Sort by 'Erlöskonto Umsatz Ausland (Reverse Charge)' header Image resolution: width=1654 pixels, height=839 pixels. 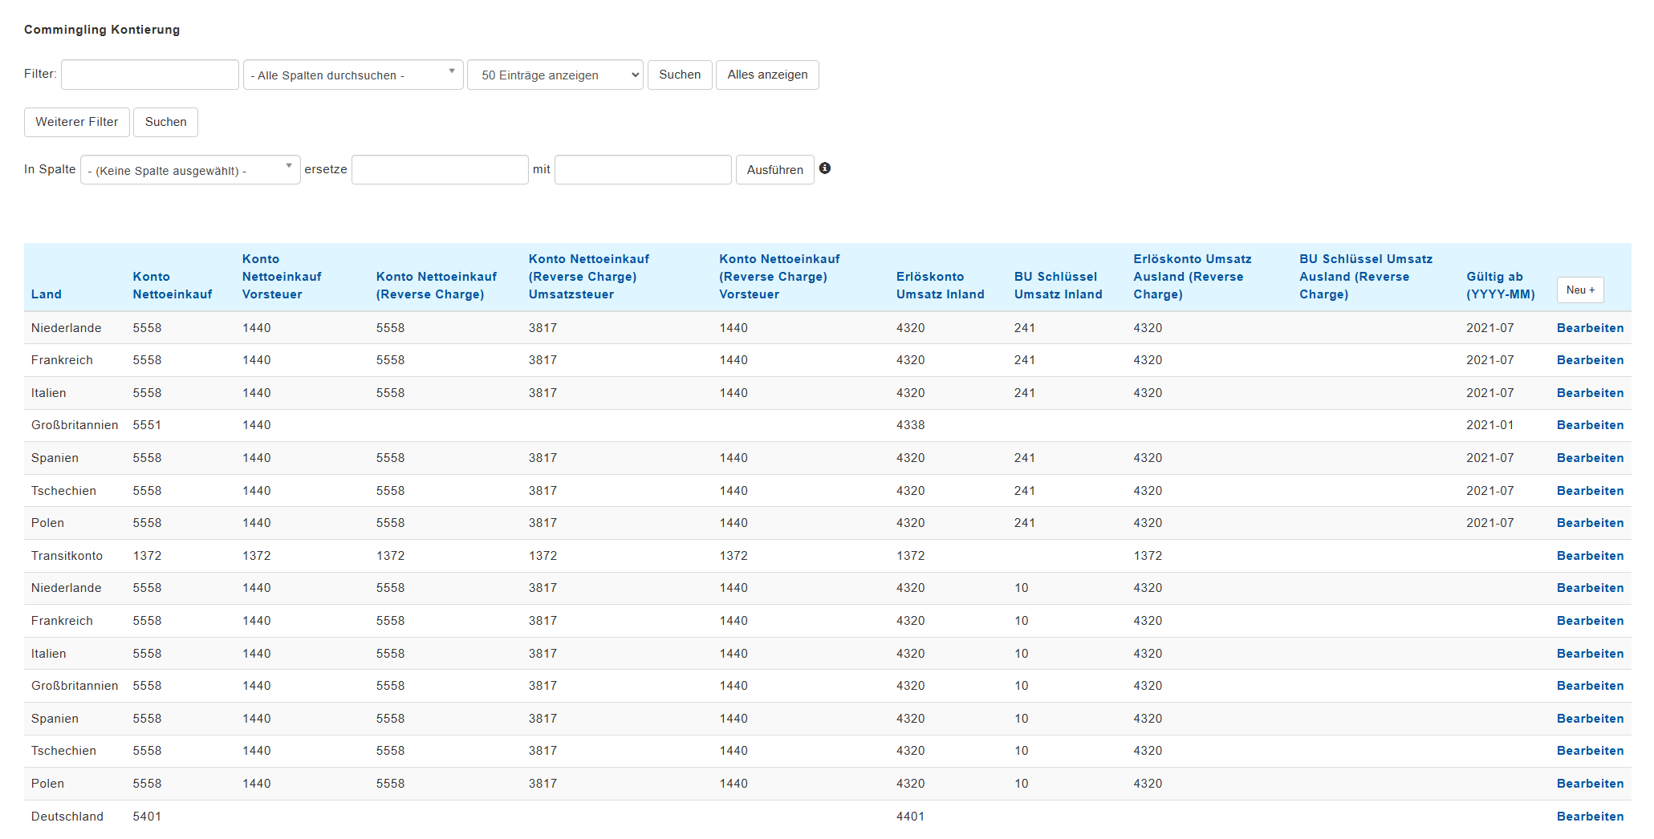coord(1193,277)
